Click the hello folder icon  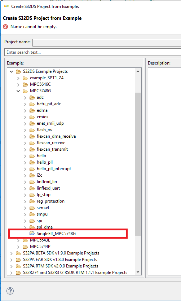32,156
